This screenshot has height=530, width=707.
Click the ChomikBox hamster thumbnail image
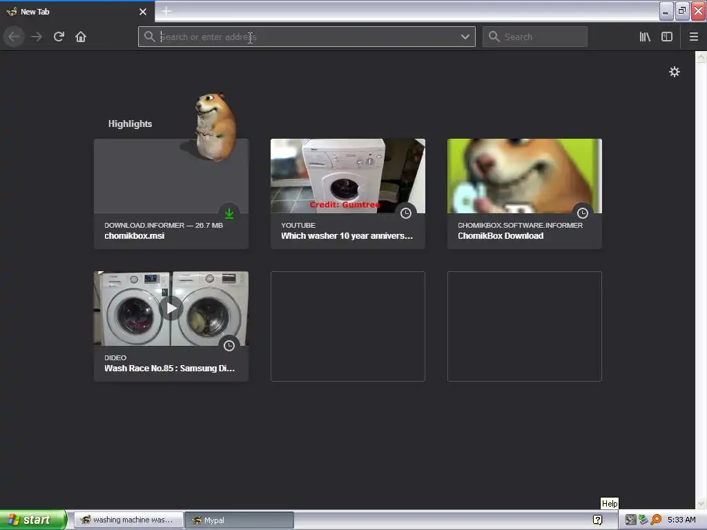(x=525, y=176)
